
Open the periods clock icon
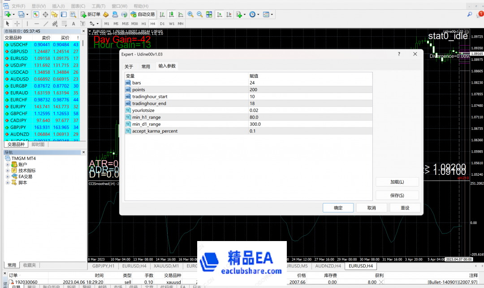tap(252, 14)
